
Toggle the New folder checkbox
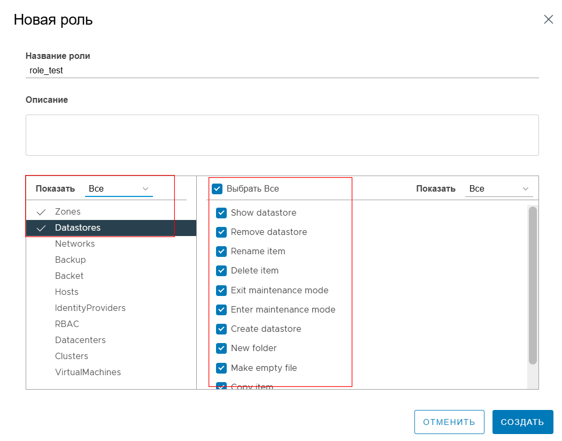221,348
